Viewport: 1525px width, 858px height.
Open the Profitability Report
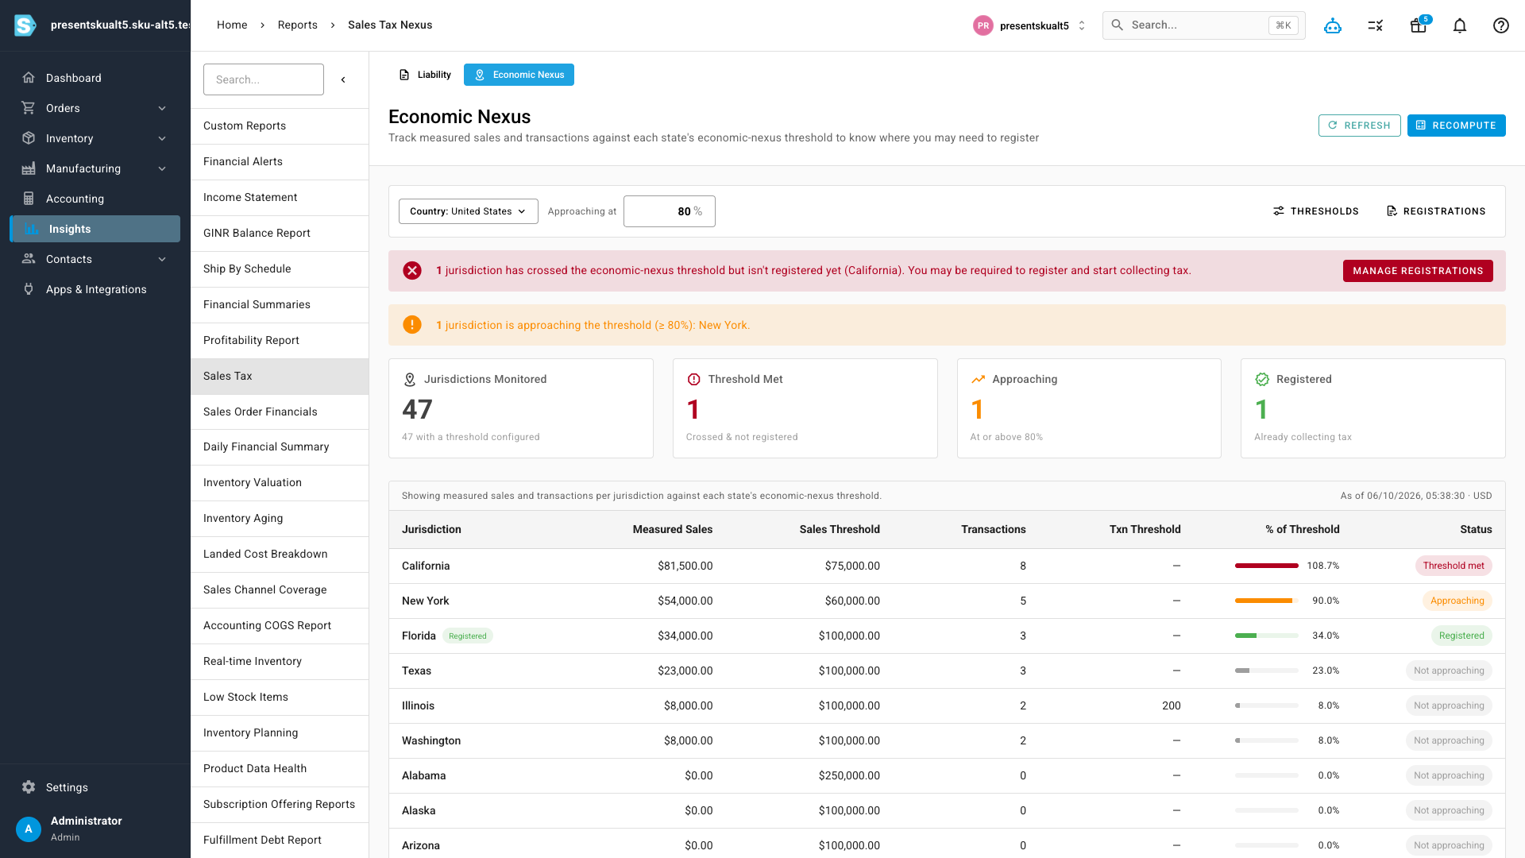[x=280, y=340]
